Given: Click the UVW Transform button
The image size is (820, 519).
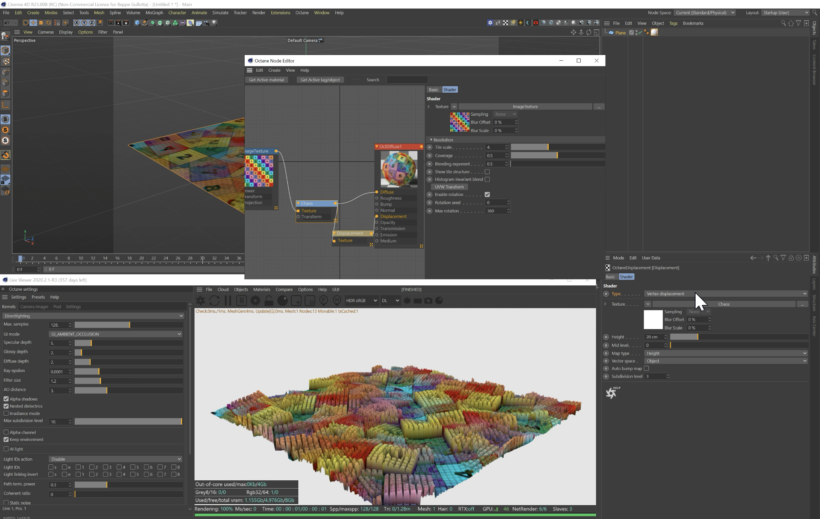Looking at the screenshot, I should tap(449, 187).
